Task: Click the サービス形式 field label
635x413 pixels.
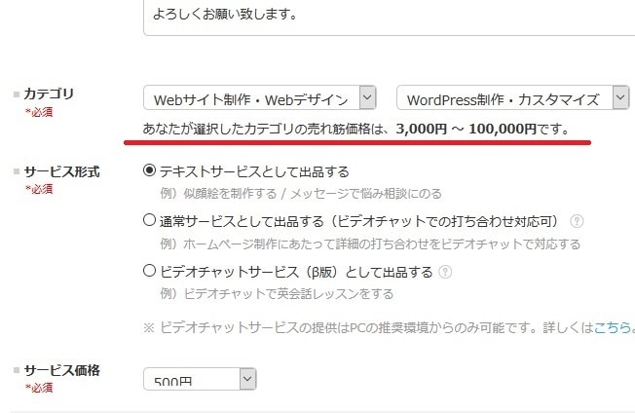Action: click(61, 171)
